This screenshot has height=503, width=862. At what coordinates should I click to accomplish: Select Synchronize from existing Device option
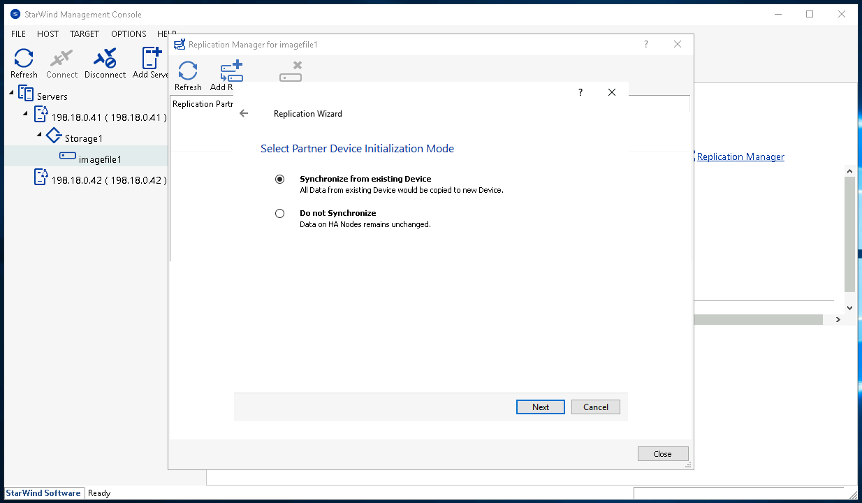click(280, 179)
